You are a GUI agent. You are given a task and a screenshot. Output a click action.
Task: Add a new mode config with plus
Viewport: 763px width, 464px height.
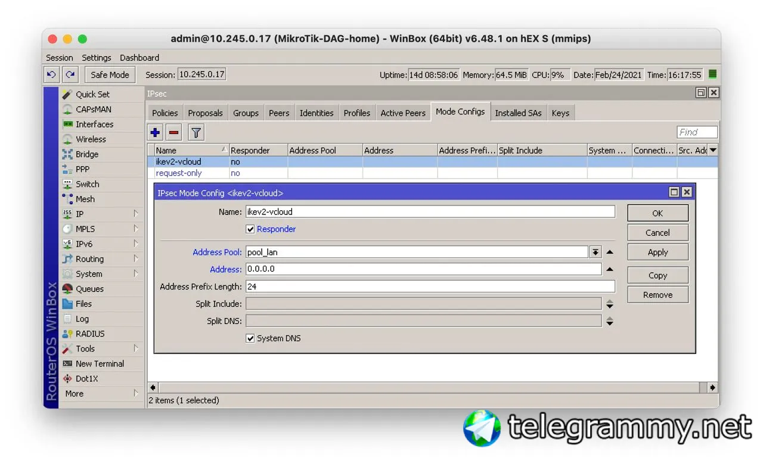(x=156, y=132)
